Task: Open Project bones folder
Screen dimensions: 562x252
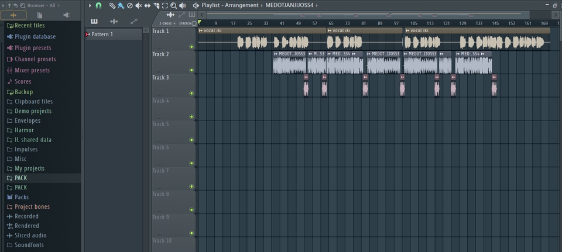Action: tap(28, 206)
